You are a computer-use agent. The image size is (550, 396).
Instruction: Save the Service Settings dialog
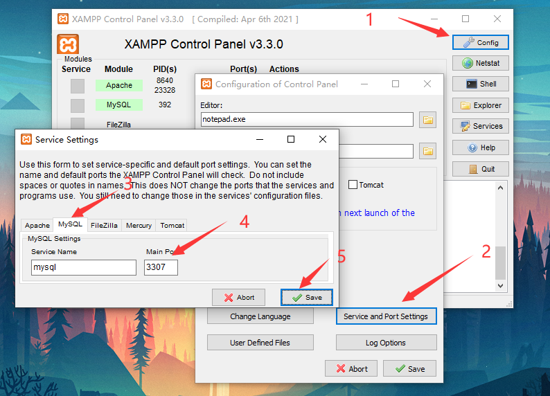[307, 297]
